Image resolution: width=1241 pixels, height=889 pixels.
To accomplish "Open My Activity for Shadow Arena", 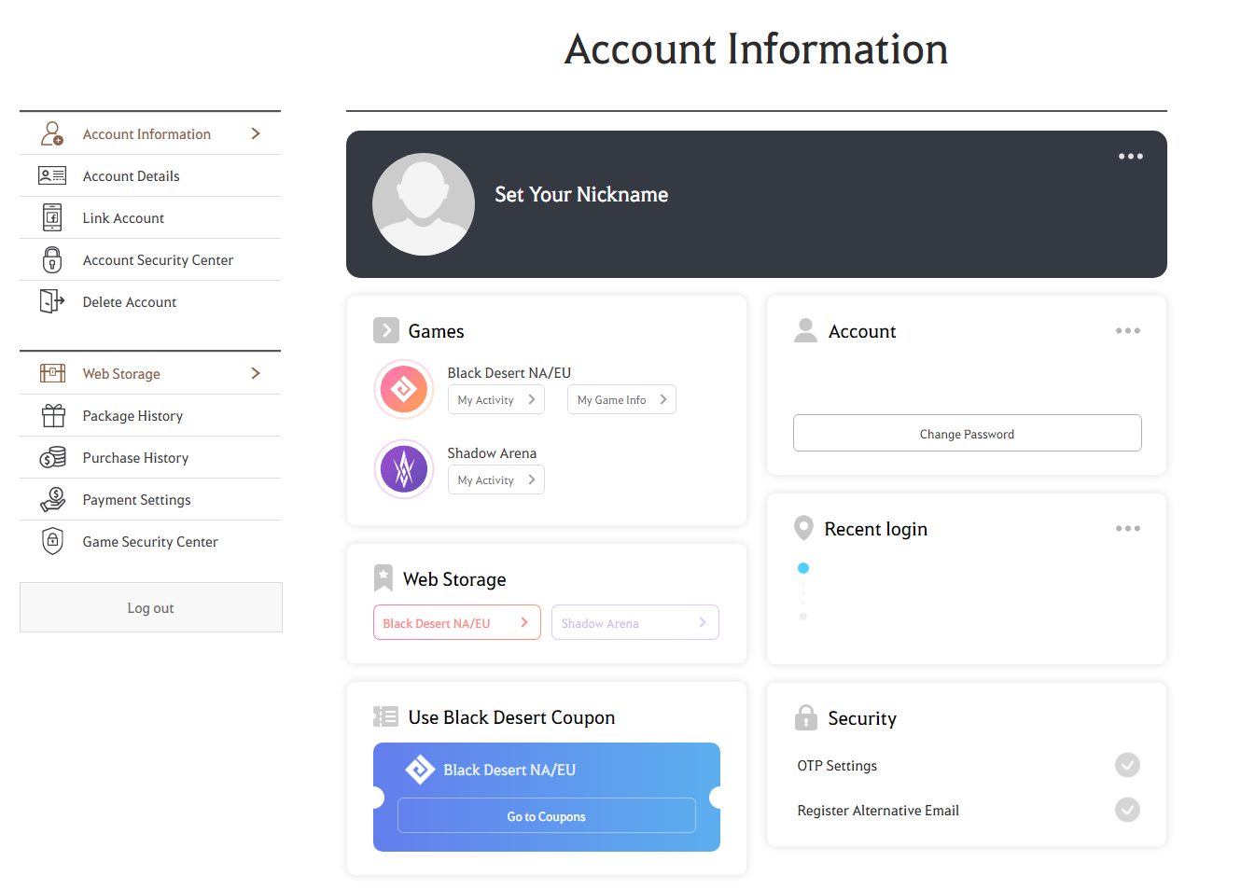I will click(496, 479).
